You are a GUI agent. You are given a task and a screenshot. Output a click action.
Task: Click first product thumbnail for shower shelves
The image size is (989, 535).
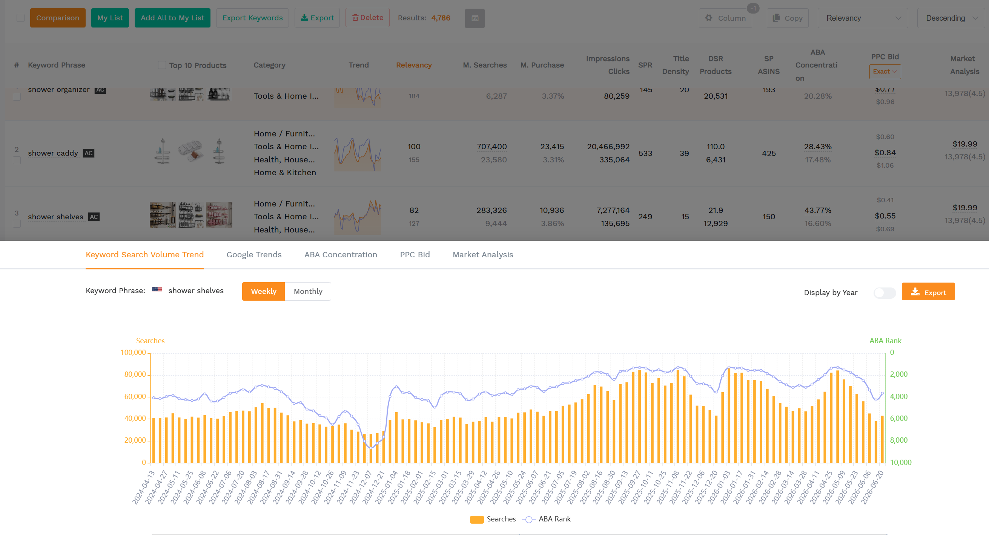click(163, 215)
